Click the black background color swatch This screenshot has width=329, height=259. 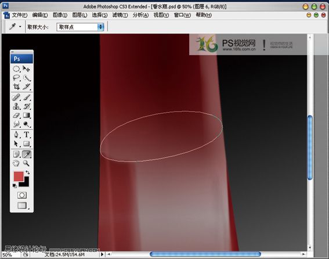click(26, 184)
